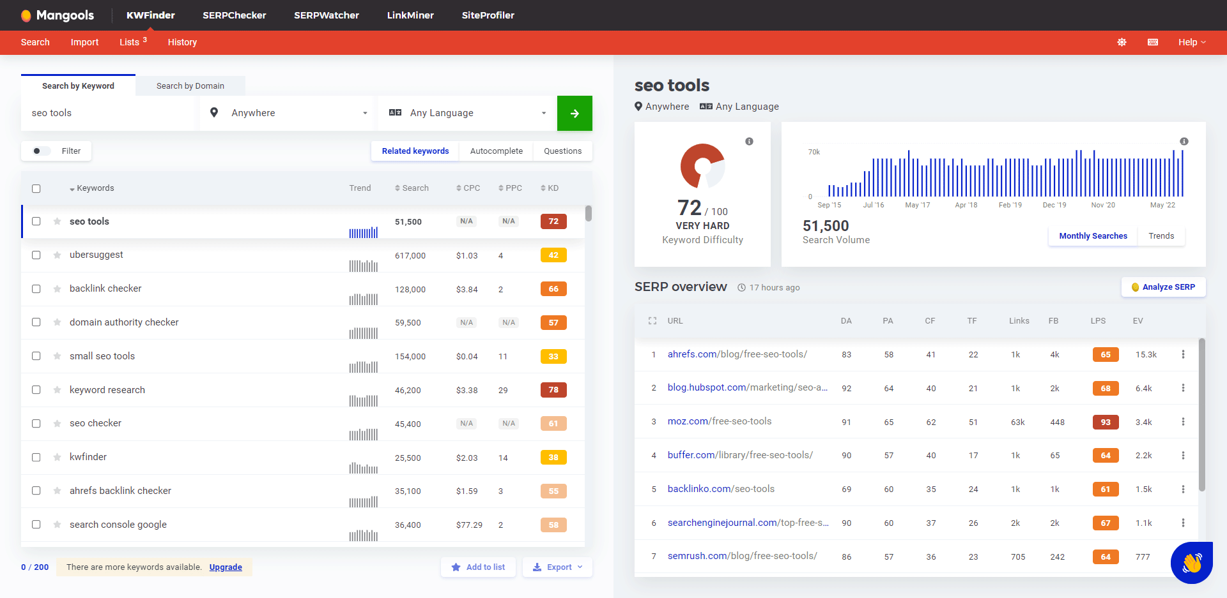Open more options for blog.hubspot.com result

(1183, 388)
